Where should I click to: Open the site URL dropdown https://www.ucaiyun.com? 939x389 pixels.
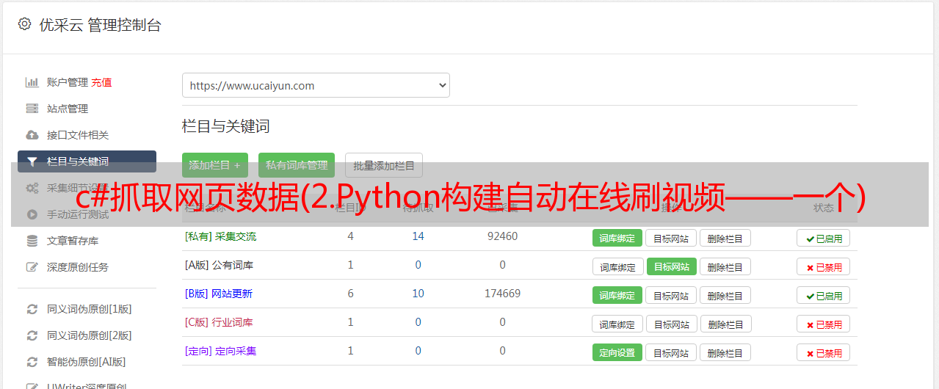(x=316, y=85)
